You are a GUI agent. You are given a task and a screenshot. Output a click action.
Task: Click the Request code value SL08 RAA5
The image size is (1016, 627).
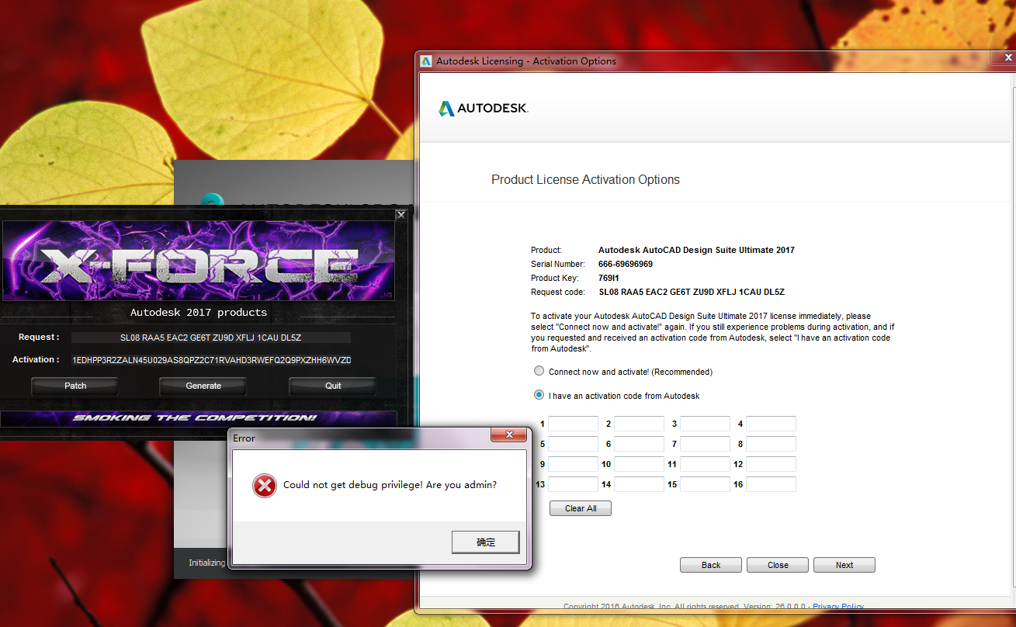(692, 292)
